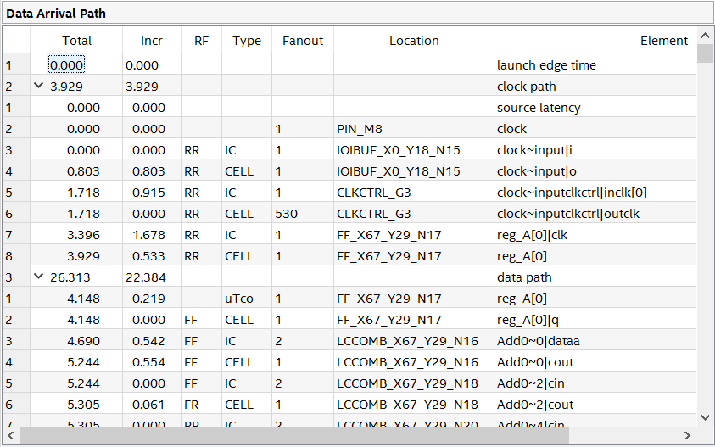Select the incr 1.678 cell
715x447 pixels.
click(x=151, y=235)
